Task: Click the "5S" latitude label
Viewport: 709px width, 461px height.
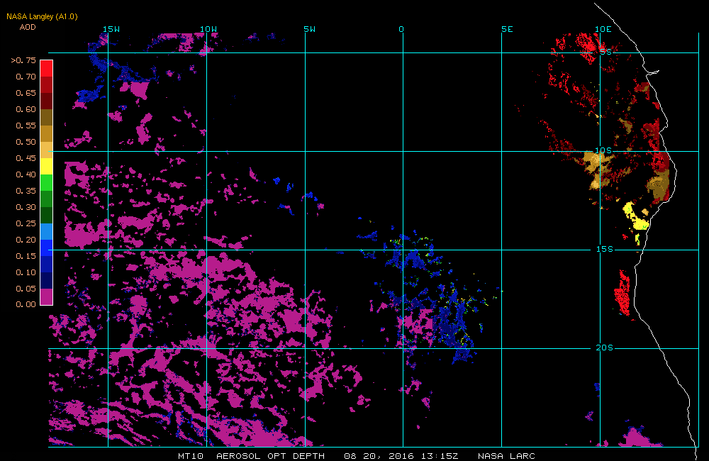Action: pyautogui.click(x=606, y=52)
